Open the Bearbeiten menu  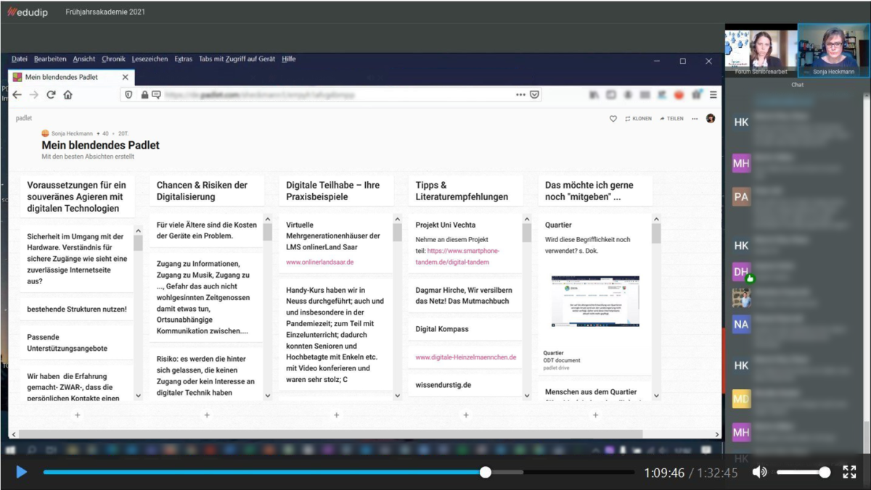coord(50,59)
